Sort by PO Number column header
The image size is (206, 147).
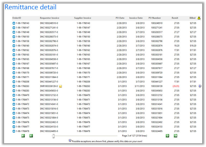click(154, 18)
